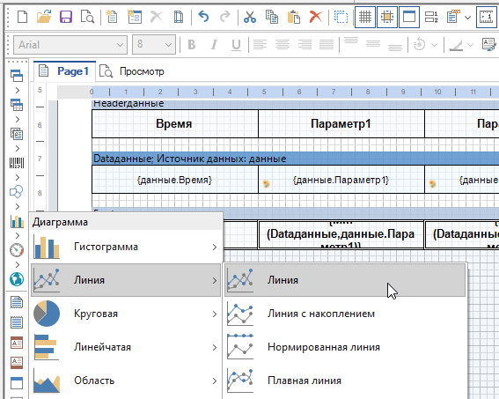Paste from clipboard icon
Image resolution: width=499 pixels, height=399 pixels.
point(294,17)
